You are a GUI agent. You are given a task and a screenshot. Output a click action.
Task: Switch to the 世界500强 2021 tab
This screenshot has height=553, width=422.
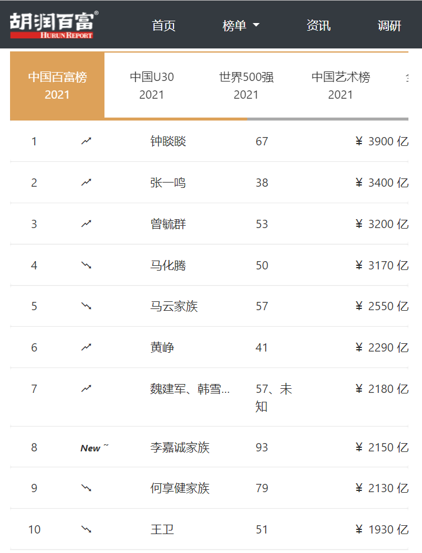point(246,86)
